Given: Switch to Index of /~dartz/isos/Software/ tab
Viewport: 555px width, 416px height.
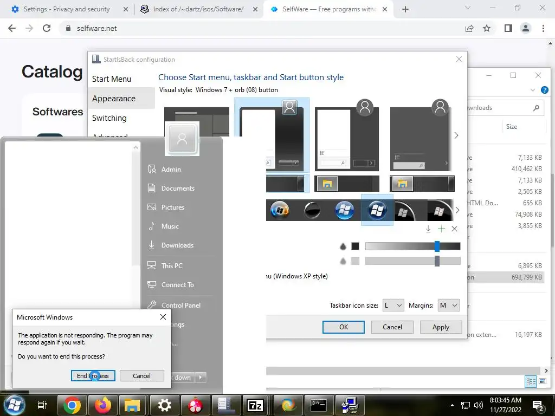Looking at the screenshot, I should [198, 9].
